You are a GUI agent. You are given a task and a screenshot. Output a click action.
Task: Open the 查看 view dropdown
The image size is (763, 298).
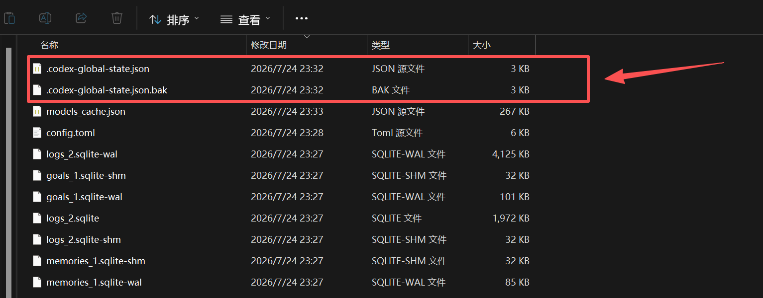[x=245, y=19]
